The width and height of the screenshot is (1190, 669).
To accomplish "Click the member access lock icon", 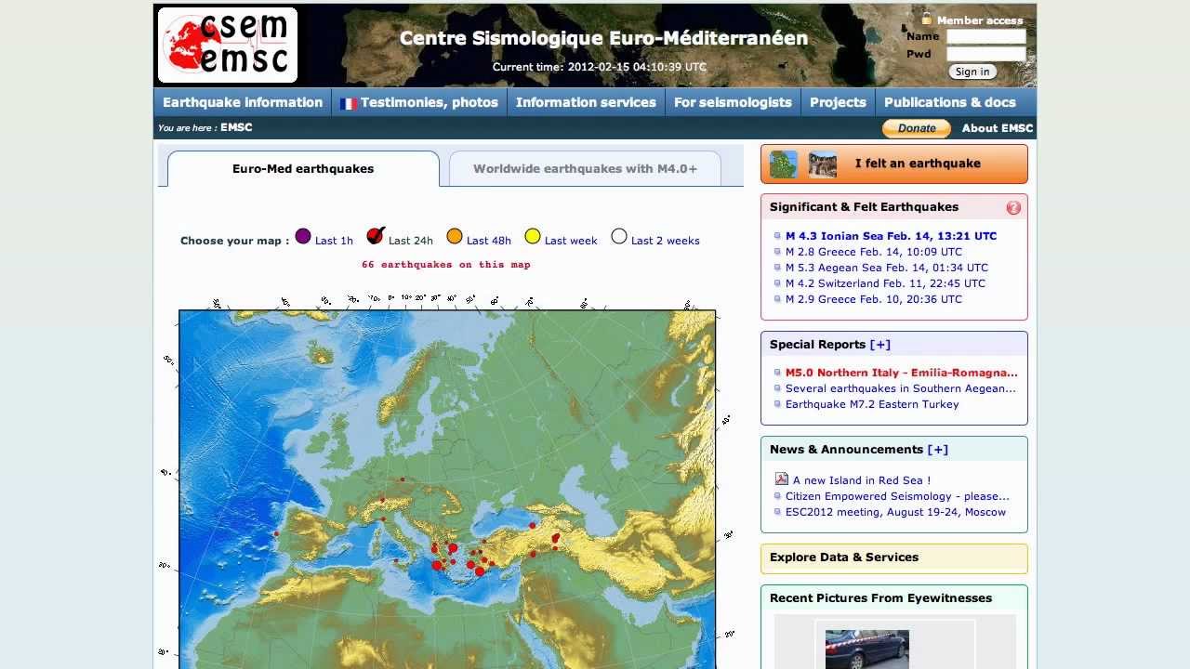I will tap(927, 19).
